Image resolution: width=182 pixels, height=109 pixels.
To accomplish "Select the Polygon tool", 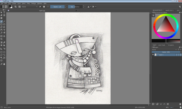I will (x=1, y=27).
